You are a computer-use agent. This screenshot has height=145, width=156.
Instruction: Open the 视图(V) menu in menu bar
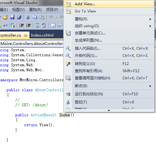(x=18, y=10)
